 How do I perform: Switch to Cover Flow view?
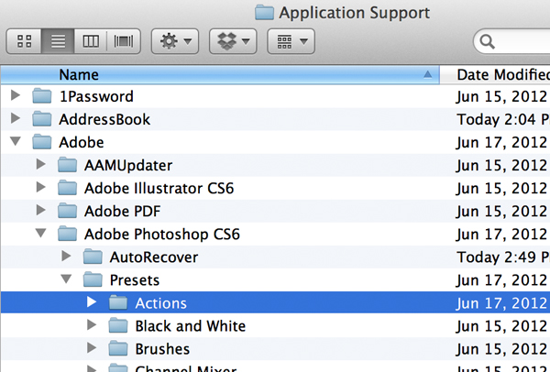[124, 41]
